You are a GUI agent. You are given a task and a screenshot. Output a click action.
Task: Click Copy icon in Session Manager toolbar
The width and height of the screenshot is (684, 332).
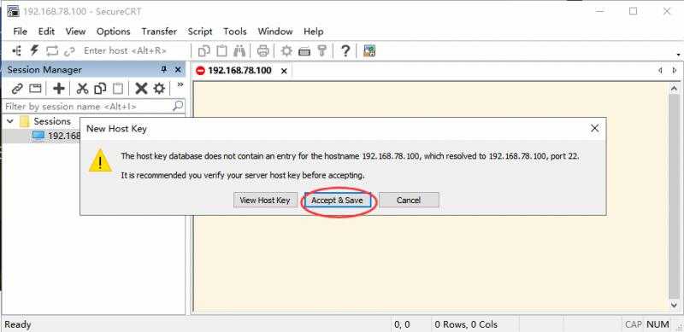coord(100,89)
